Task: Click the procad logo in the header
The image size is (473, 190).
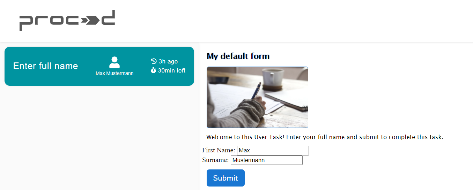Action: pyautogui.click(x=67, y=21)
